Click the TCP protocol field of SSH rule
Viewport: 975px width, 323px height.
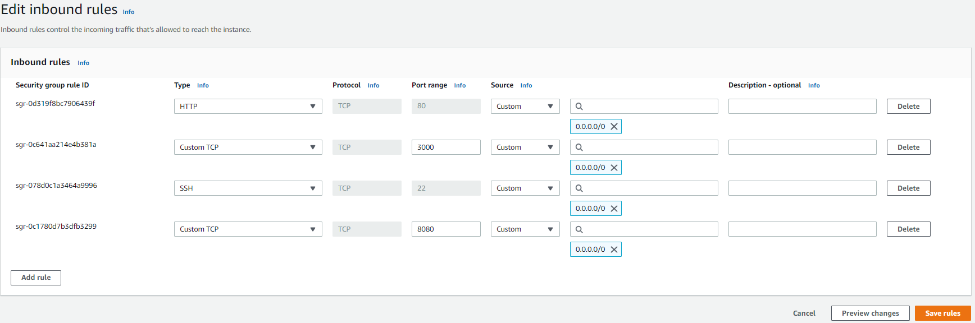pyautogui.click(x=367, y=188)
